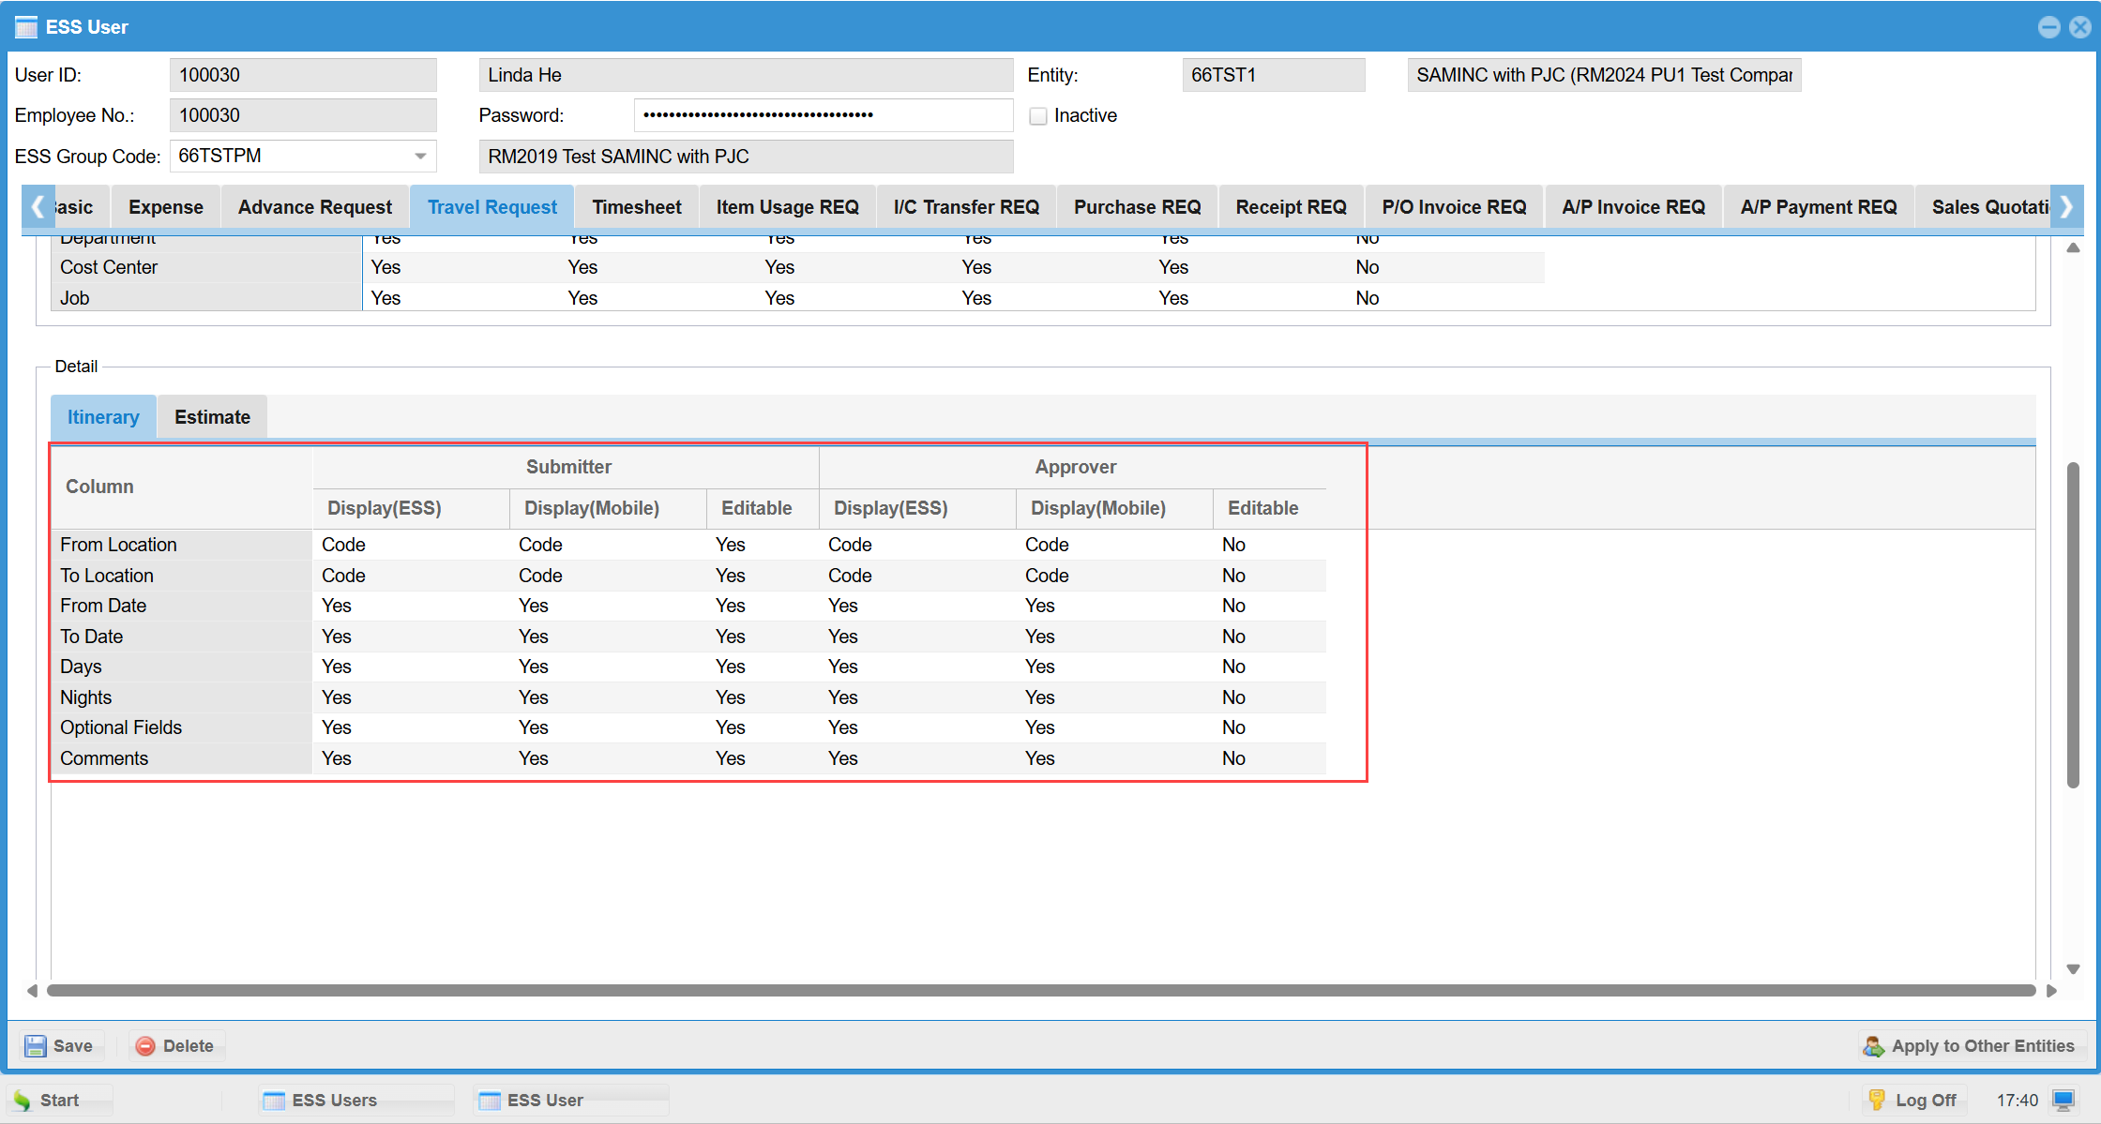Click the horizontal scroll left arrow
2101x1124 pixels.
coord(32,991)
